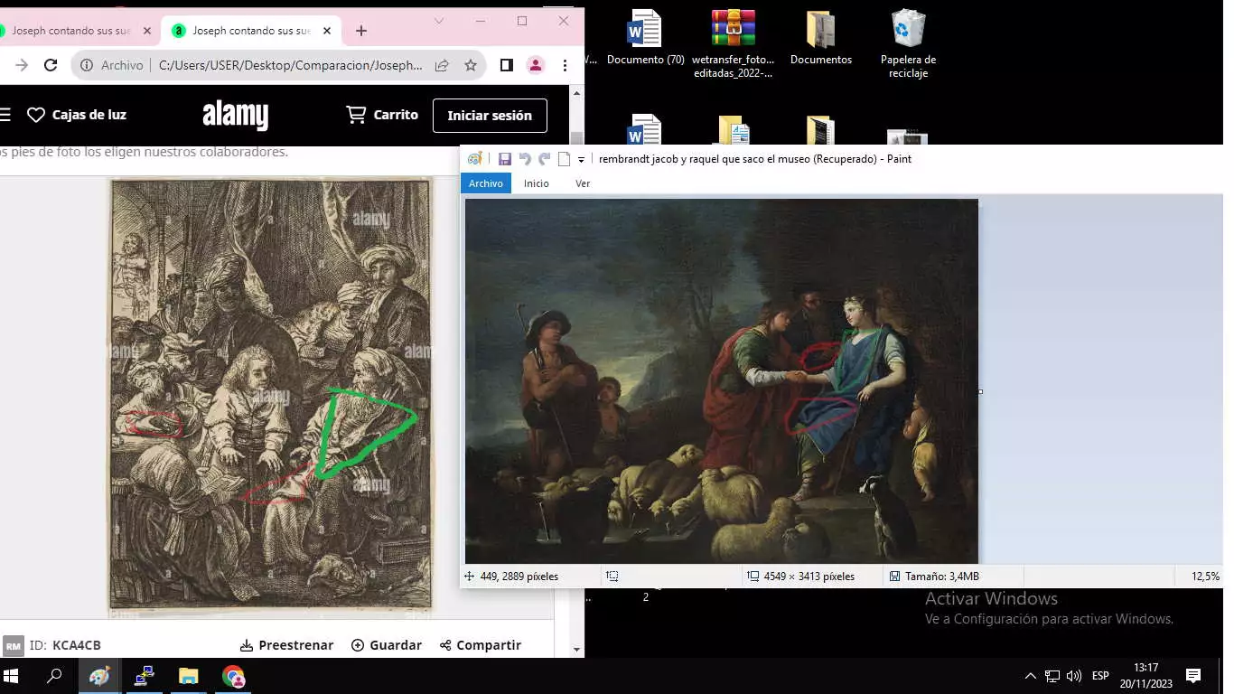1234x694 pixels.
Task: Switch to the Ver ribbon tab
Action: tap(583, 183)
